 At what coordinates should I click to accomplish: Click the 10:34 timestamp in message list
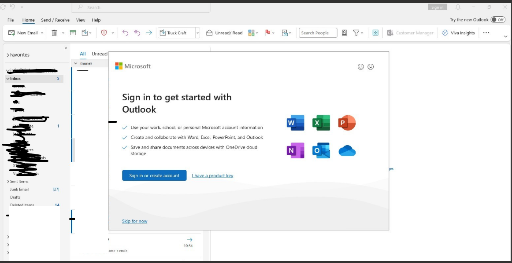point(188,246)
